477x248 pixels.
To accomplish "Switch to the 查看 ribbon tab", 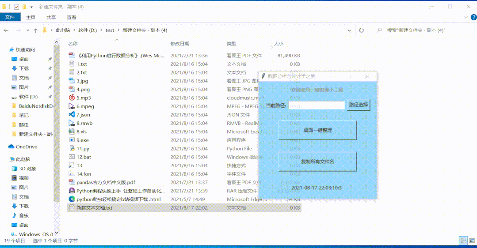I will 72,17.
